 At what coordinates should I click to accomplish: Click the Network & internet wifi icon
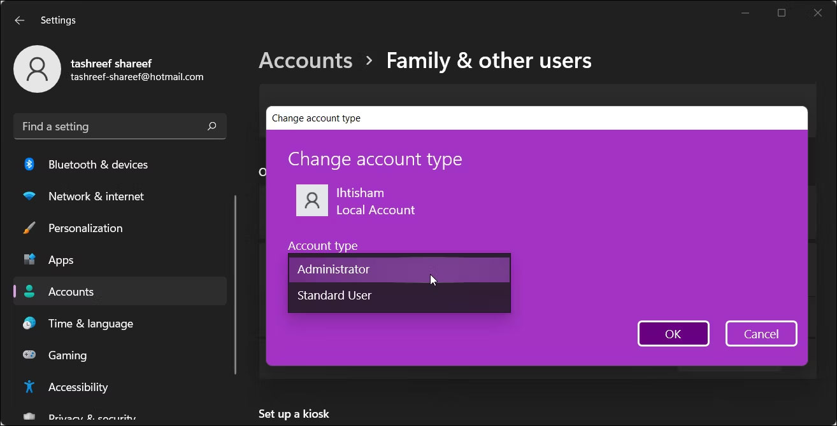coord(29,196)
